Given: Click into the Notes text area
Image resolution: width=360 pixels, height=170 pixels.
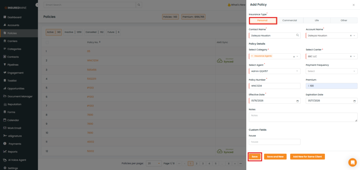Looking at the screenshot, I should click(x=303, y=117).
